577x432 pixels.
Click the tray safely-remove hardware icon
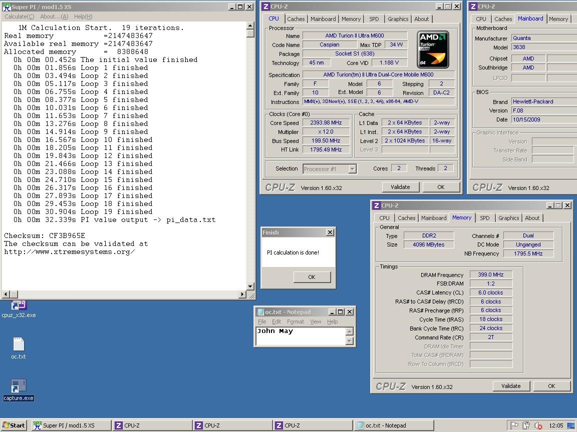526,425
